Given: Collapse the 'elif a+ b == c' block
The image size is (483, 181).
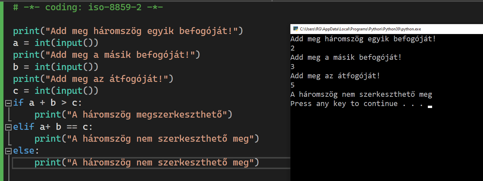Looking at the screenshot, I should tap(8, 127).
